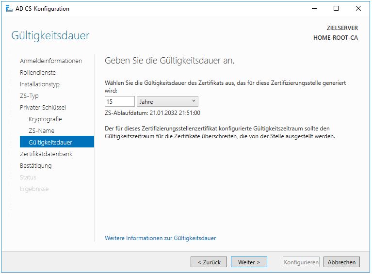
Task: Open ZS-Typ wizard page
Action: pos(29,96)
